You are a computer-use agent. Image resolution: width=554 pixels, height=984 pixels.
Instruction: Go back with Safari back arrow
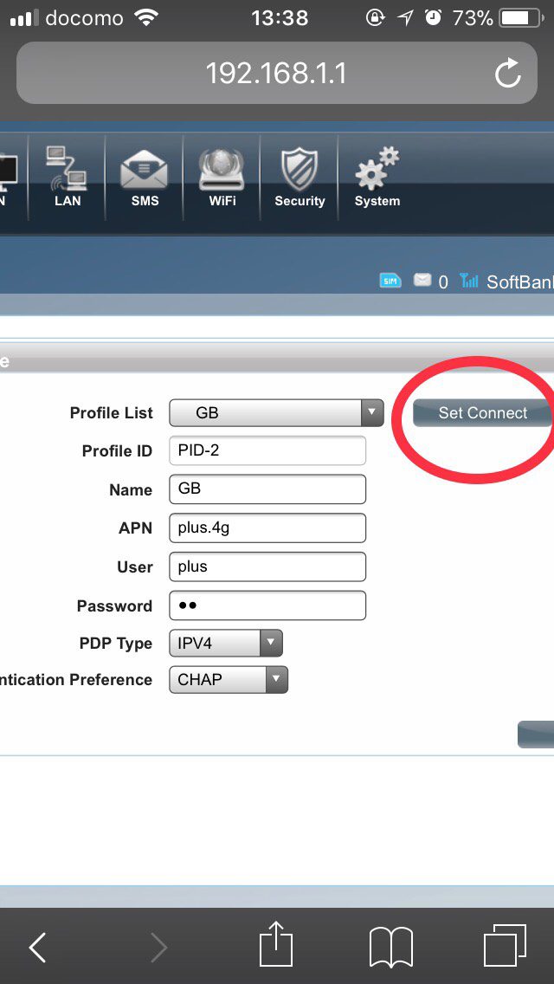(x=38, y=948)
